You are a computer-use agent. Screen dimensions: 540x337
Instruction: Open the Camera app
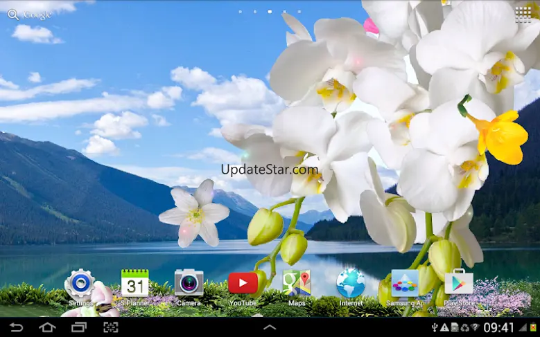[x=189, y=287]
